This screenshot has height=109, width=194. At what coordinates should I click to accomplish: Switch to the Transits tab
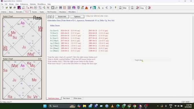[x=34, y=12]
